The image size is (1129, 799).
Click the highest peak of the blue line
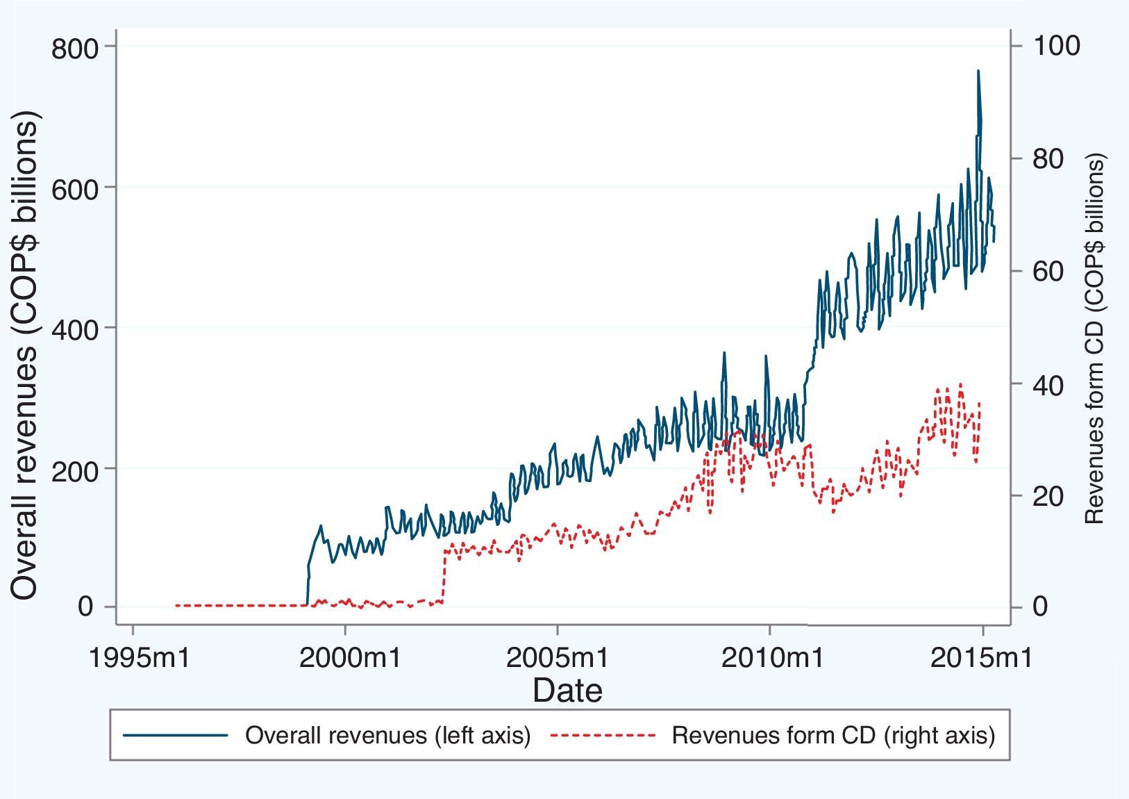coord(978,71)
